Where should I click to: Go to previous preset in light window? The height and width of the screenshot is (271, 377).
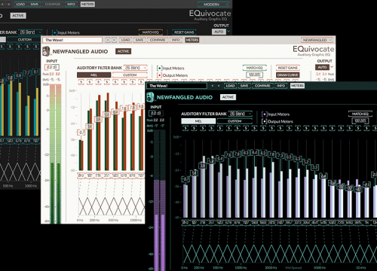pos(108,40)
